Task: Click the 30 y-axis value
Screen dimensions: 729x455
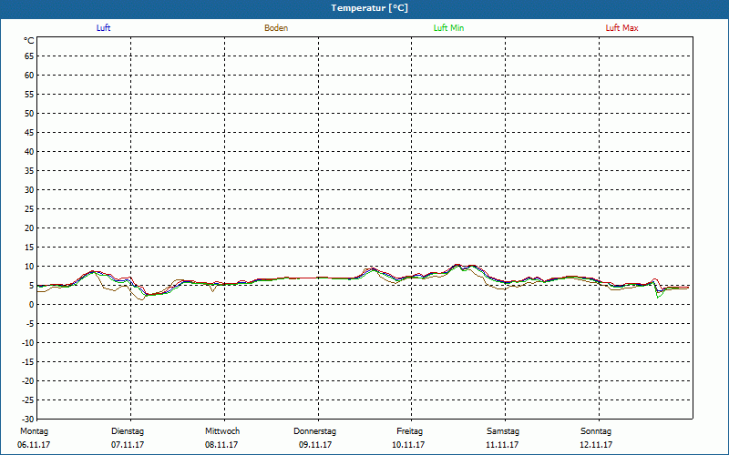Action: pyautogui.click(x=29, y=190)
